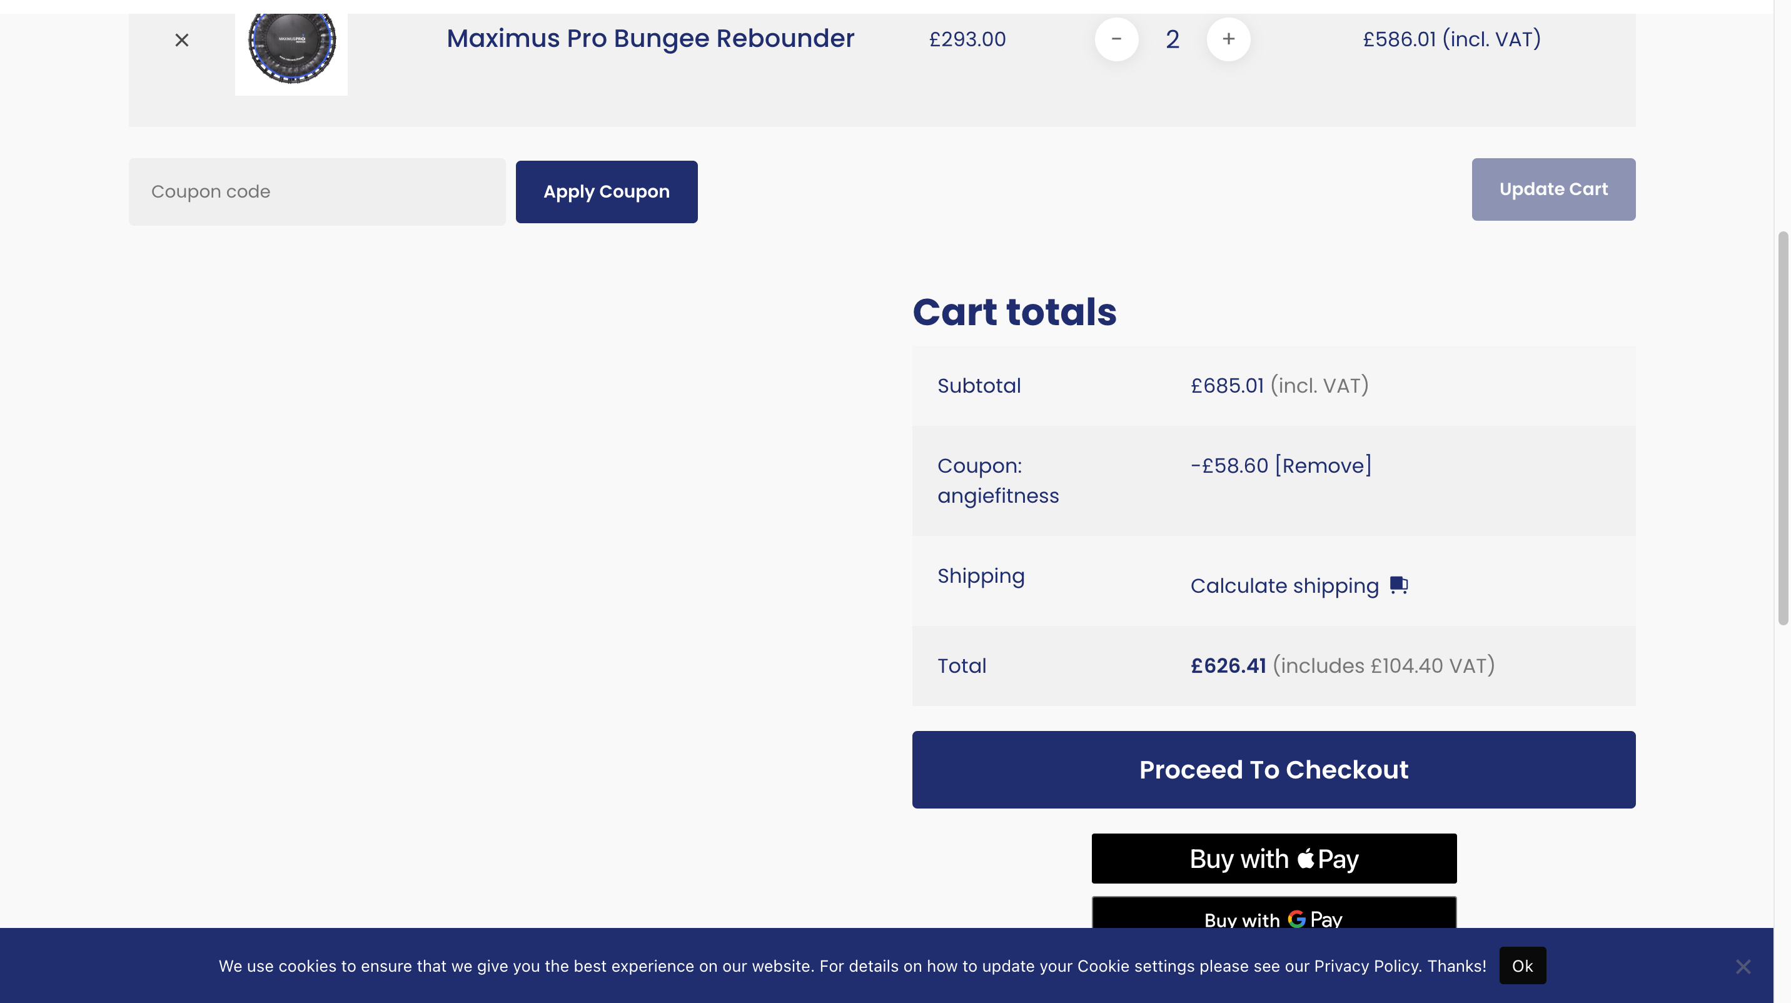Screen dimensions: 1791x1003
Task: Click the quantity value 2 field
Action: pos(1172,39)
